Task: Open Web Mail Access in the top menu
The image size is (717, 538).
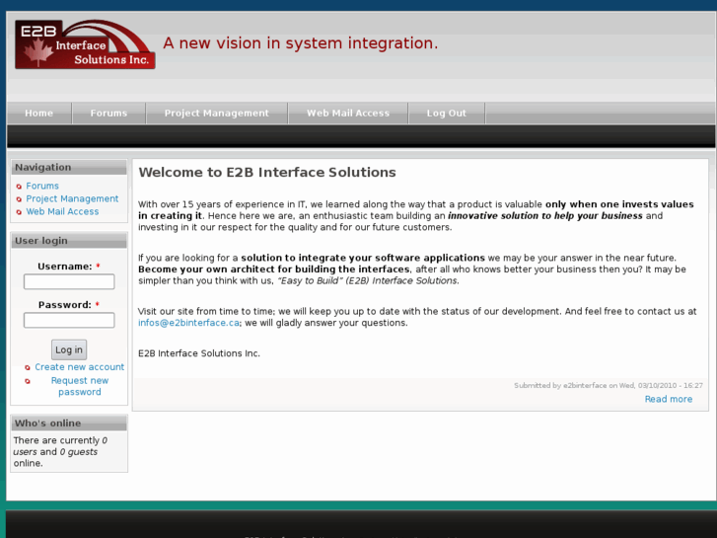Action: pyautogui.click(x=348, y=114)
